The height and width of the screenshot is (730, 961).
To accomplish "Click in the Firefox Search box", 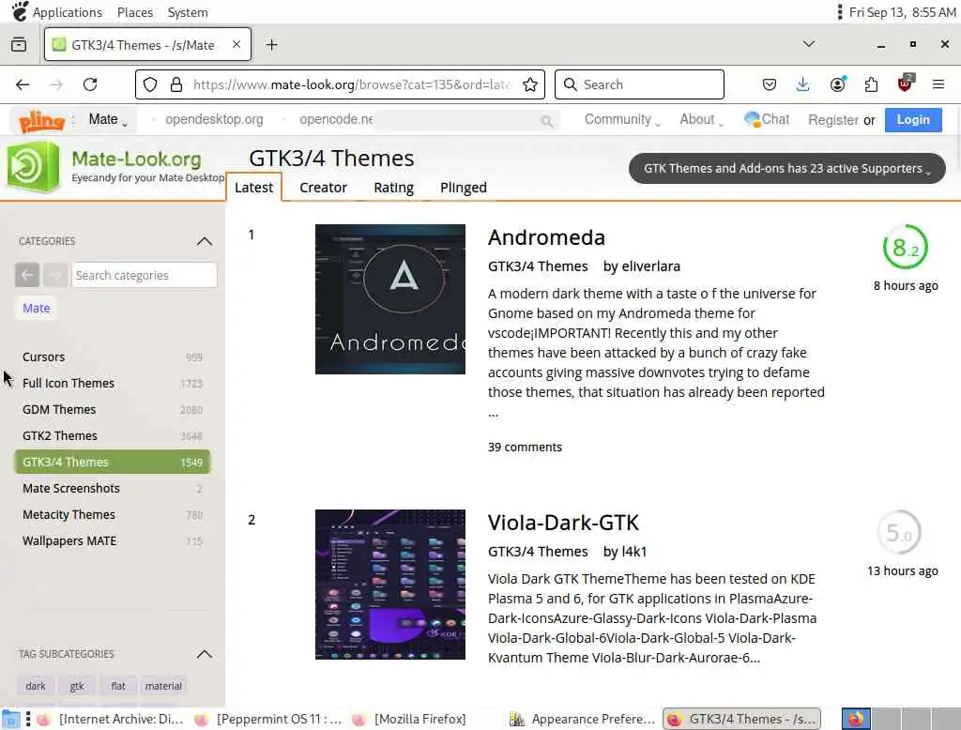I will pyautogui.click(x=639, y=84).
